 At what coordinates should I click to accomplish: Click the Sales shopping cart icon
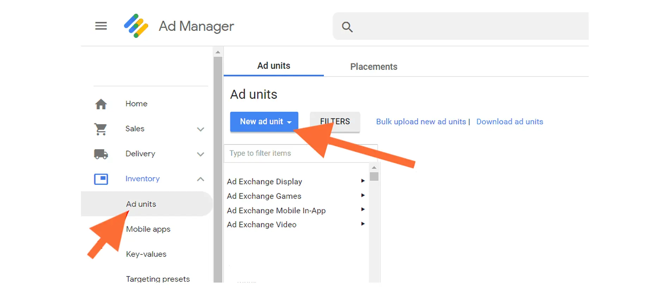pyautogui.click(x=101, y=129)
